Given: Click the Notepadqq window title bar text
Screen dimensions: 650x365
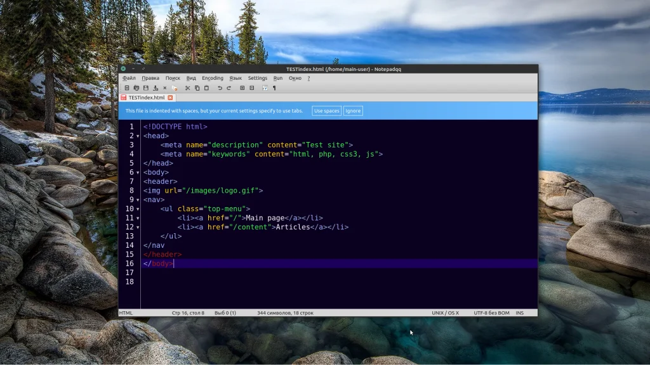Looking at the screenshot, I should 343,69.
